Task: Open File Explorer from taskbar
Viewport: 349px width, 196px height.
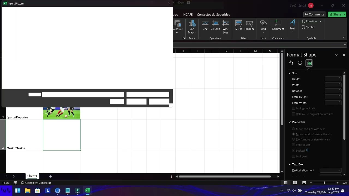Action: pos(28,191)
